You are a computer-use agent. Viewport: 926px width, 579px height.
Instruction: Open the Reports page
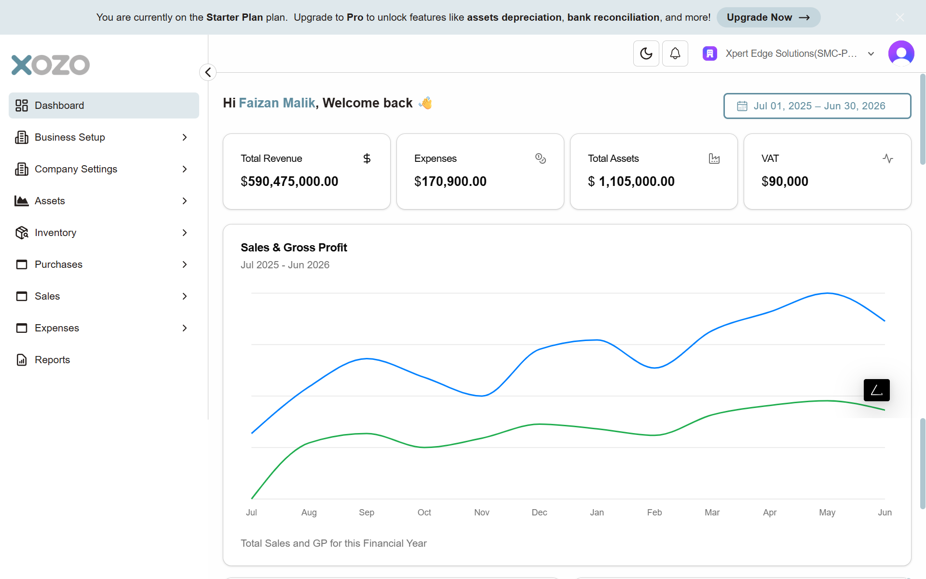tap(52, 360)
